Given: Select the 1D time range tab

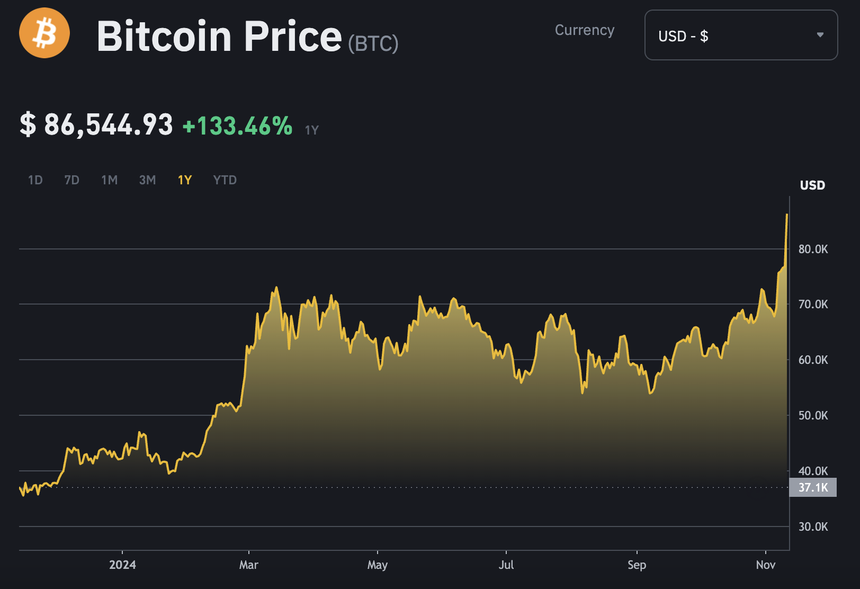Looking at the screenshot, I should pyautogui.click(x=35, y=180).
